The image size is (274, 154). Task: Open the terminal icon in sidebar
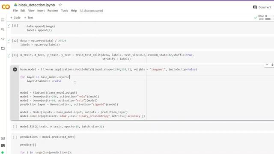point(3,145)
